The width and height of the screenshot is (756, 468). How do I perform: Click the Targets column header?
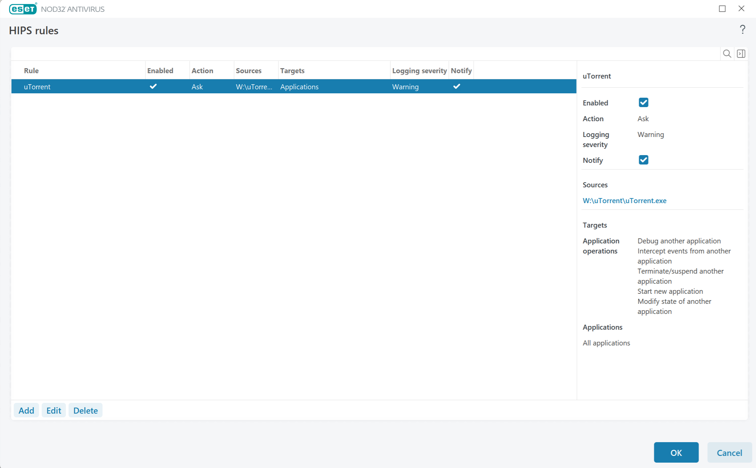pos(292,71)
